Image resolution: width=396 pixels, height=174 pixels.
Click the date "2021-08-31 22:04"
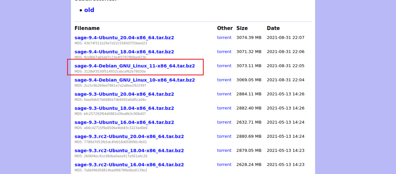coord(286,80)
